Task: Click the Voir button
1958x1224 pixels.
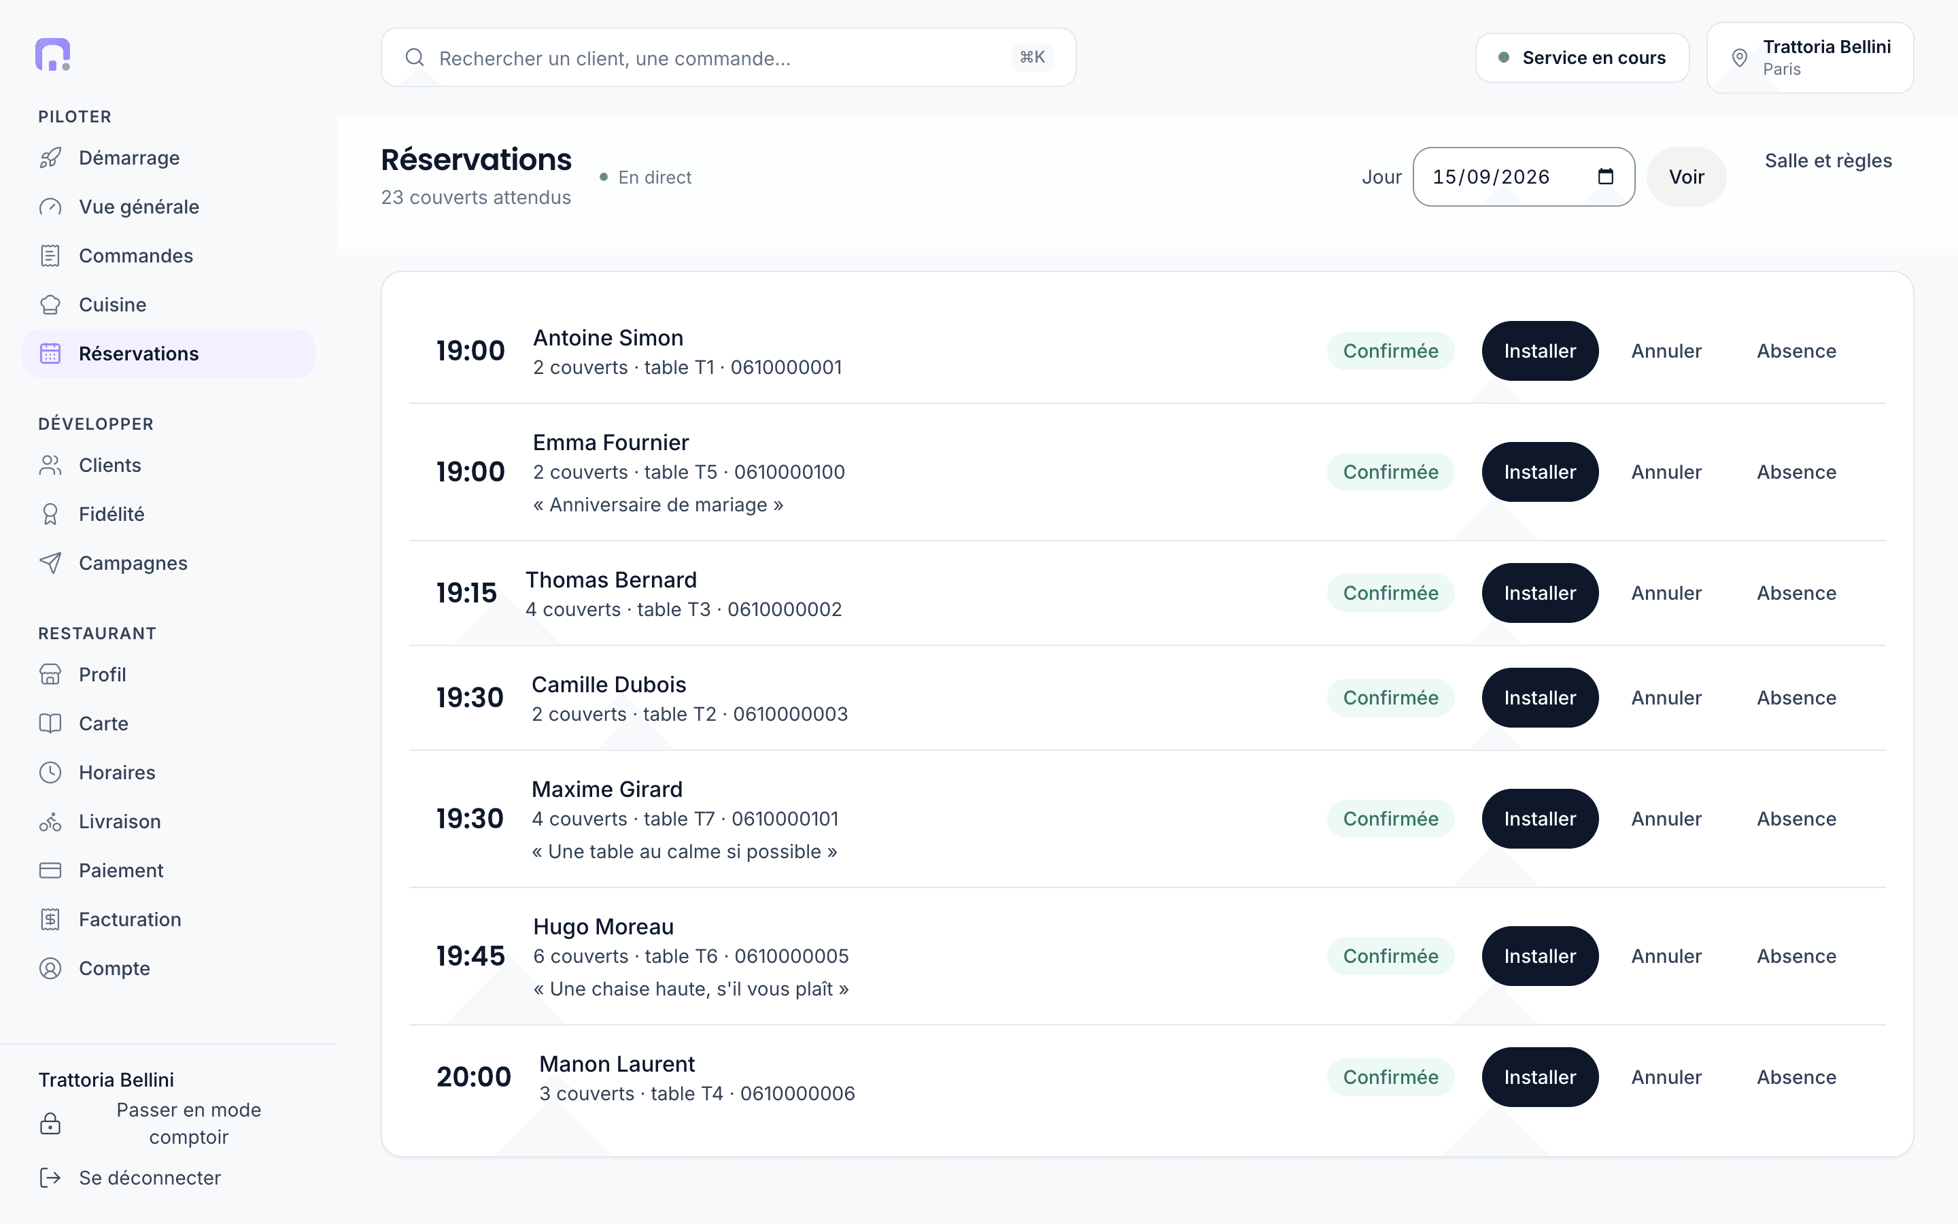Action: [x=1686, y=177]
